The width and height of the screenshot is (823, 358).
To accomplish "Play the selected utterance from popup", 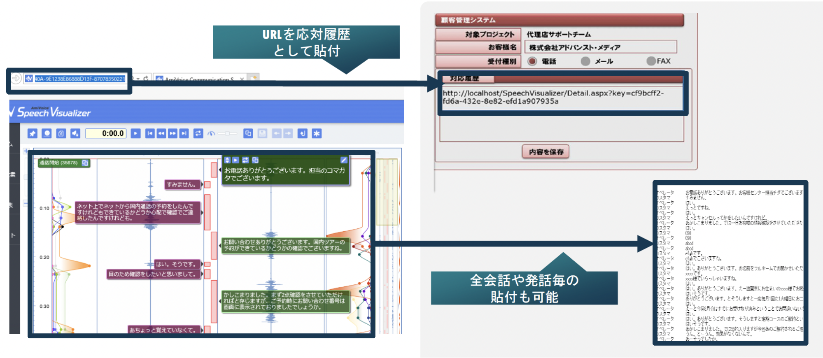I will pos(236,160).
